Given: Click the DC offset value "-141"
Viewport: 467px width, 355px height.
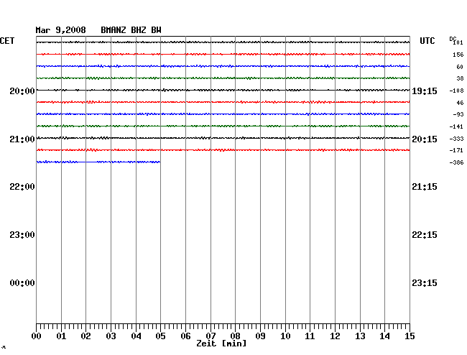Looking at the screenshot, I should [456, 126].
